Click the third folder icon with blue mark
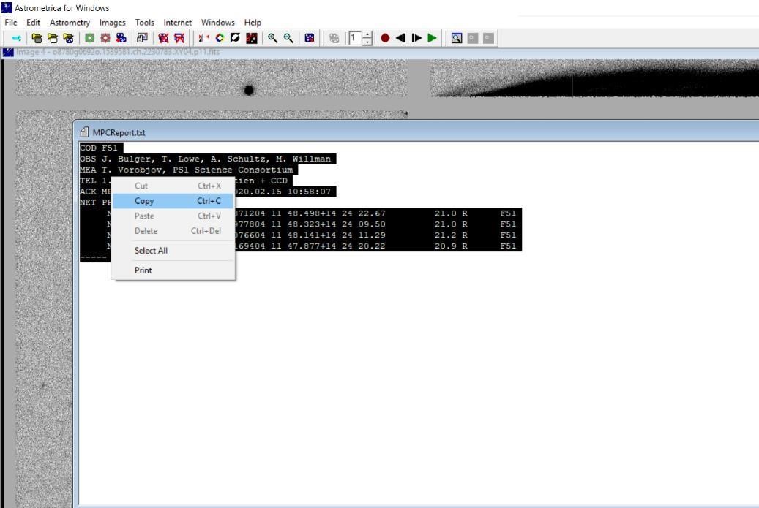 68,38
